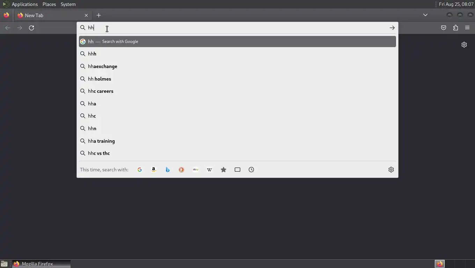Select the "hhaexchange" suggestion
Image resolution: width=475 pixels, height=268 pixels.
click(237, 66)
